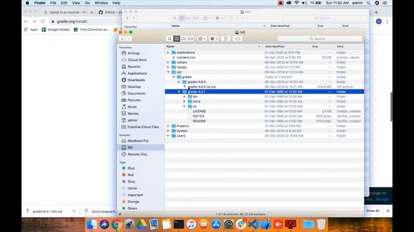Open the Window menu

[101, 3]
